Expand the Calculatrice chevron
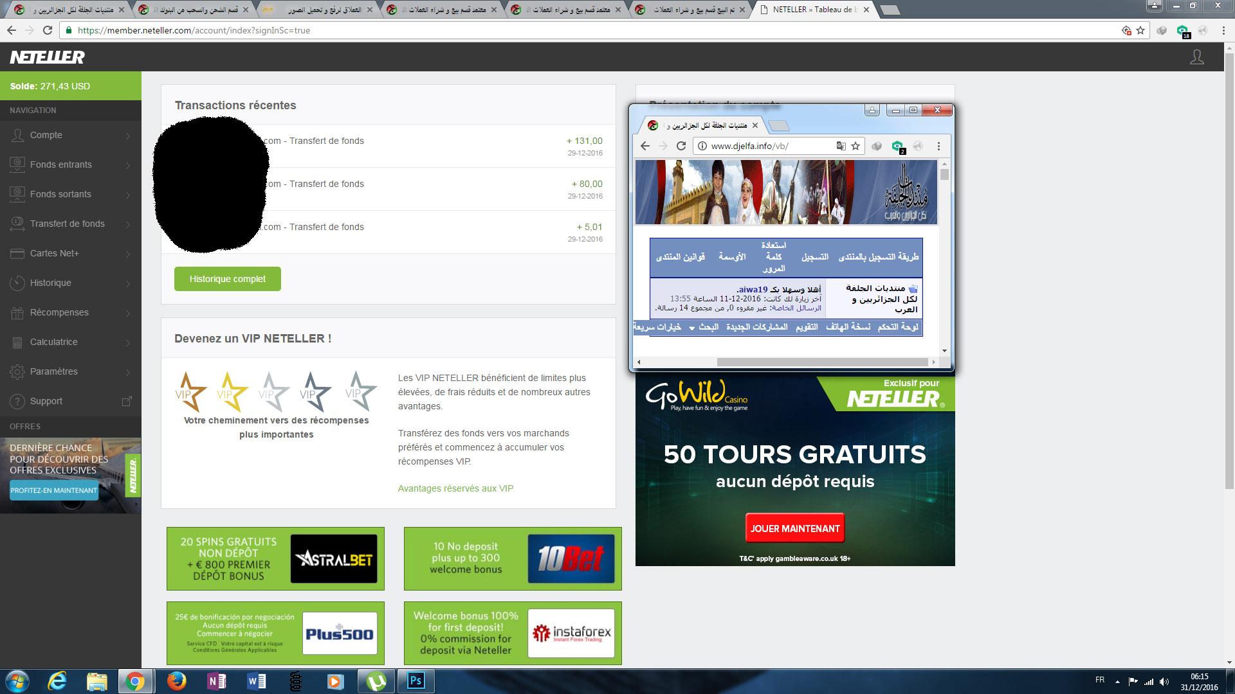 tap(128, 343)
